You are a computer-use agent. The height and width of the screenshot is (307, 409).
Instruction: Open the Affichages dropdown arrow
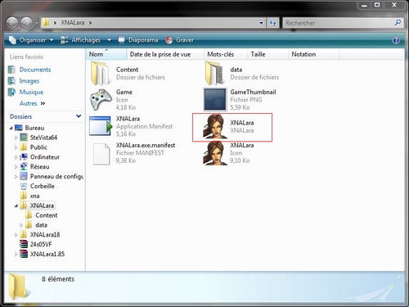click(109, 40)
